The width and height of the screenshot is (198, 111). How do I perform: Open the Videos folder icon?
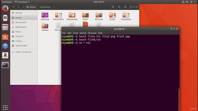click(45, 27)
